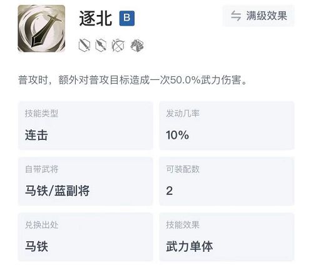The image size is (311, 265).
Task: Select the bow and arrow troop icon
Action: tap(118, 45)
